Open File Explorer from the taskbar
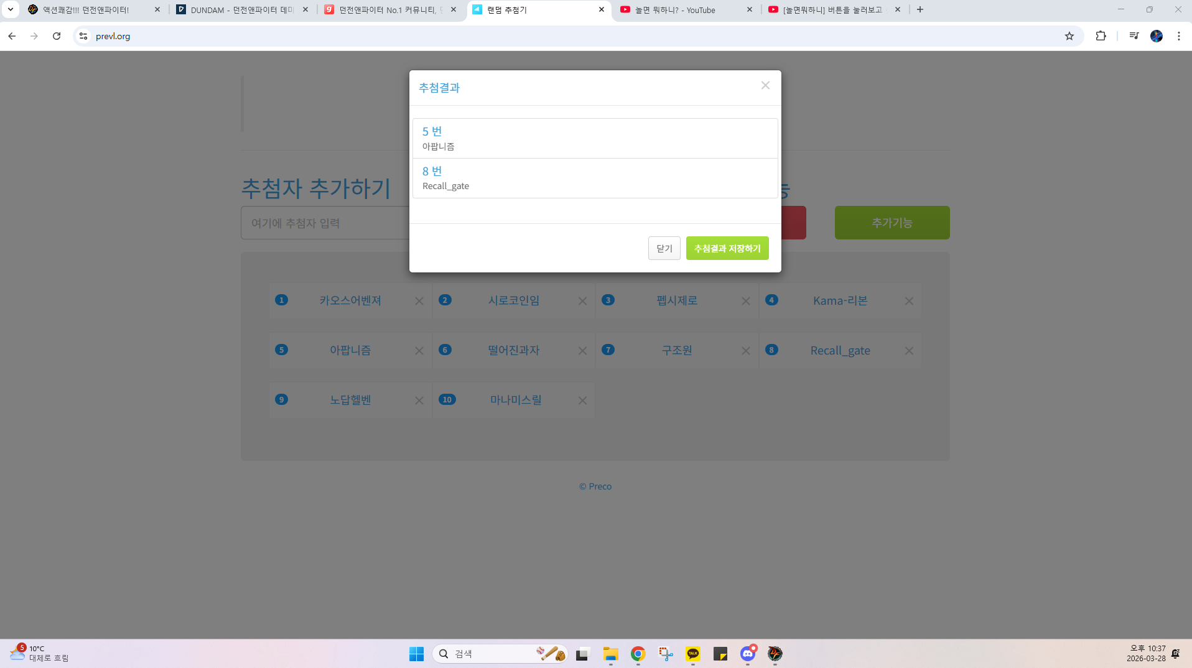 pos(610,654)
